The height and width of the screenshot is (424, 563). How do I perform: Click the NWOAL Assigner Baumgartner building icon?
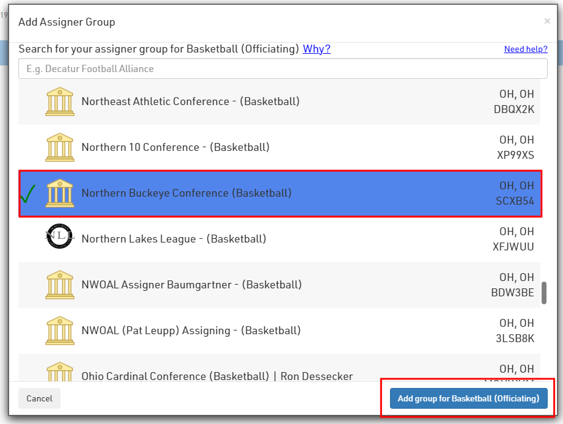[x=59, y=285]
